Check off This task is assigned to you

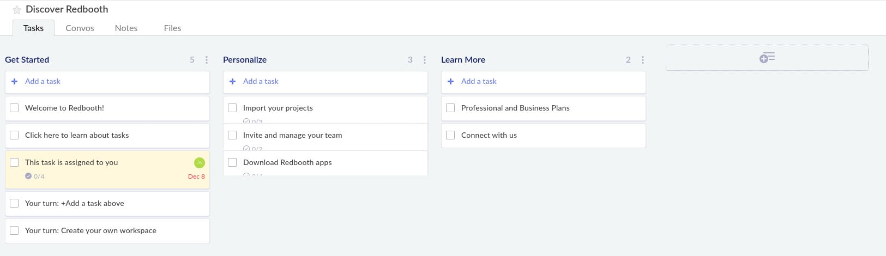click(x=14, y=162)
